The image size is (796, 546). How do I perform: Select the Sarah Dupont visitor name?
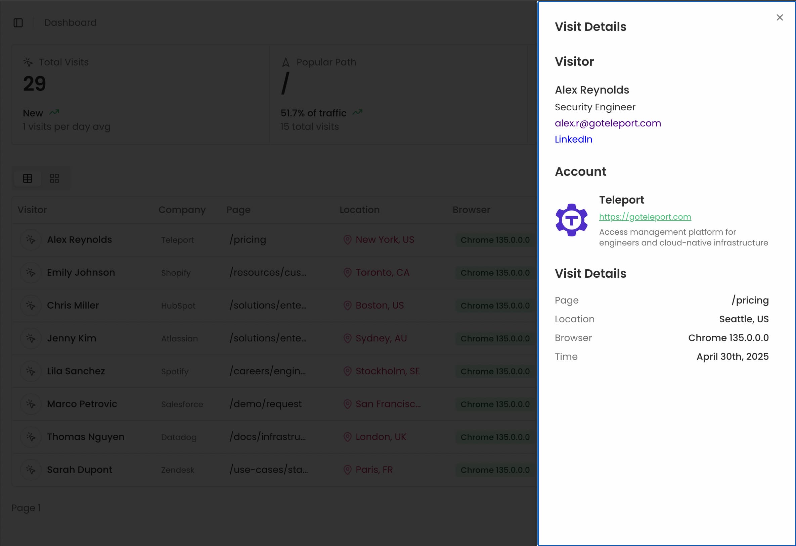80,470
